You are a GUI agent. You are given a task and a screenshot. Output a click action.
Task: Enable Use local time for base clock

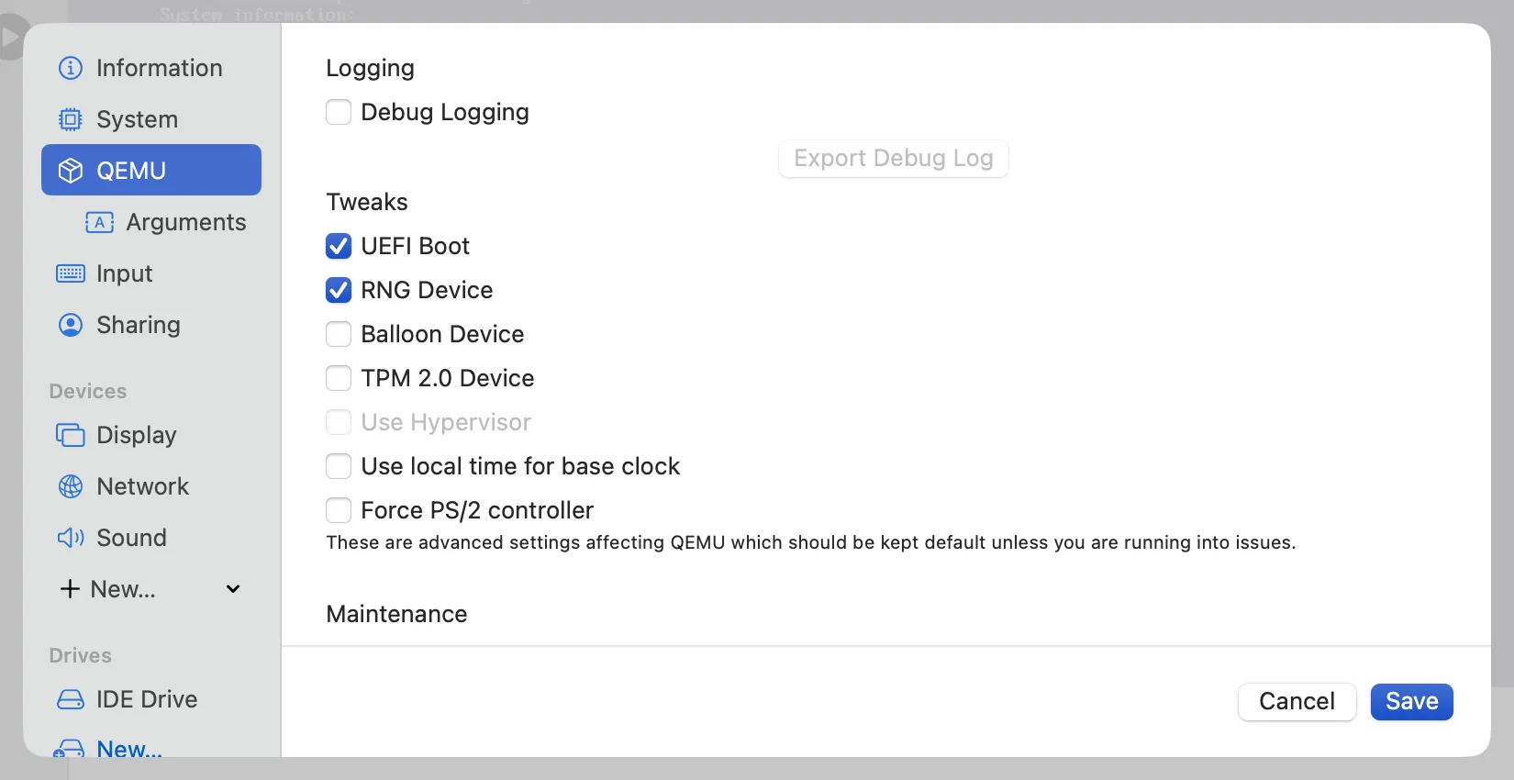pyautogui.click(x=339, y=466)
